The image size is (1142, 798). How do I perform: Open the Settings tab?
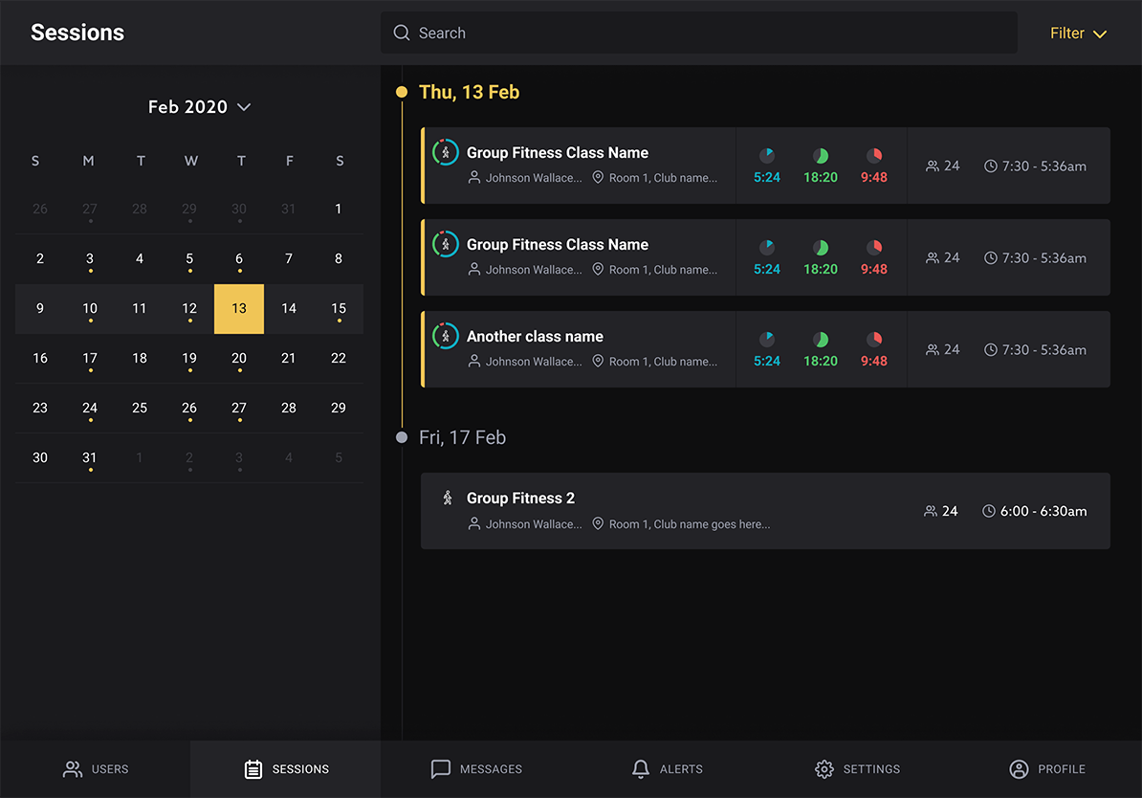click(857, 769)
